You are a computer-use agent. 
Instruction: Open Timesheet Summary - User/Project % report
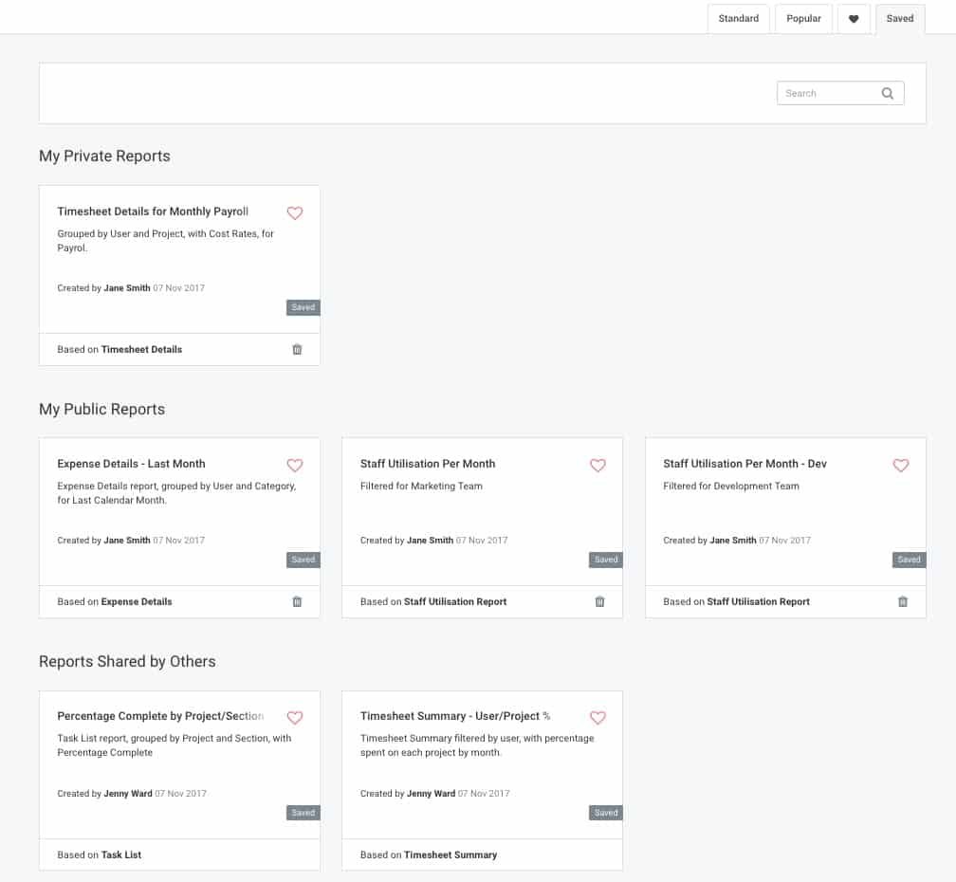(455, 716)
